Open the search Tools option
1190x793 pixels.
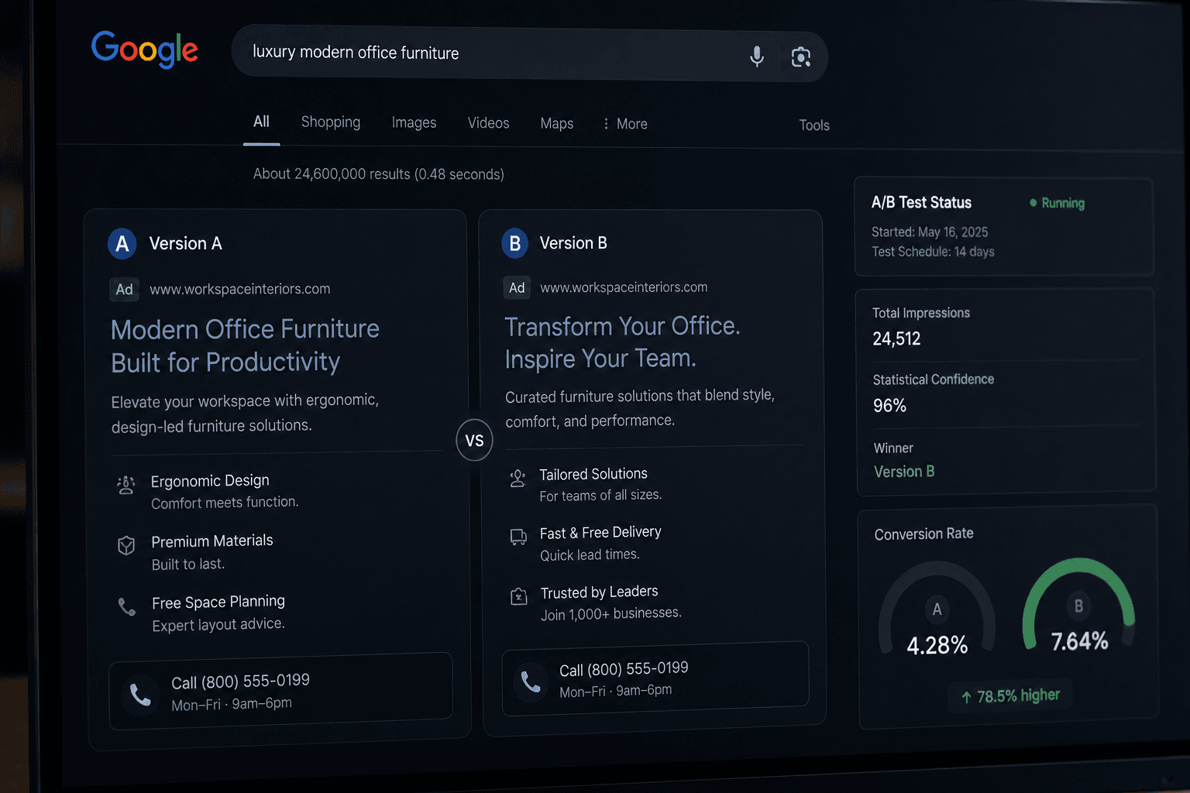[814, 125]
